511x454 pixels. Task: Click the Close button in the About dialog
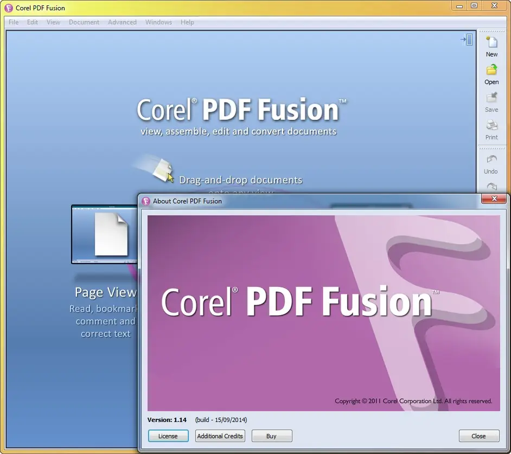coord(479,436)
